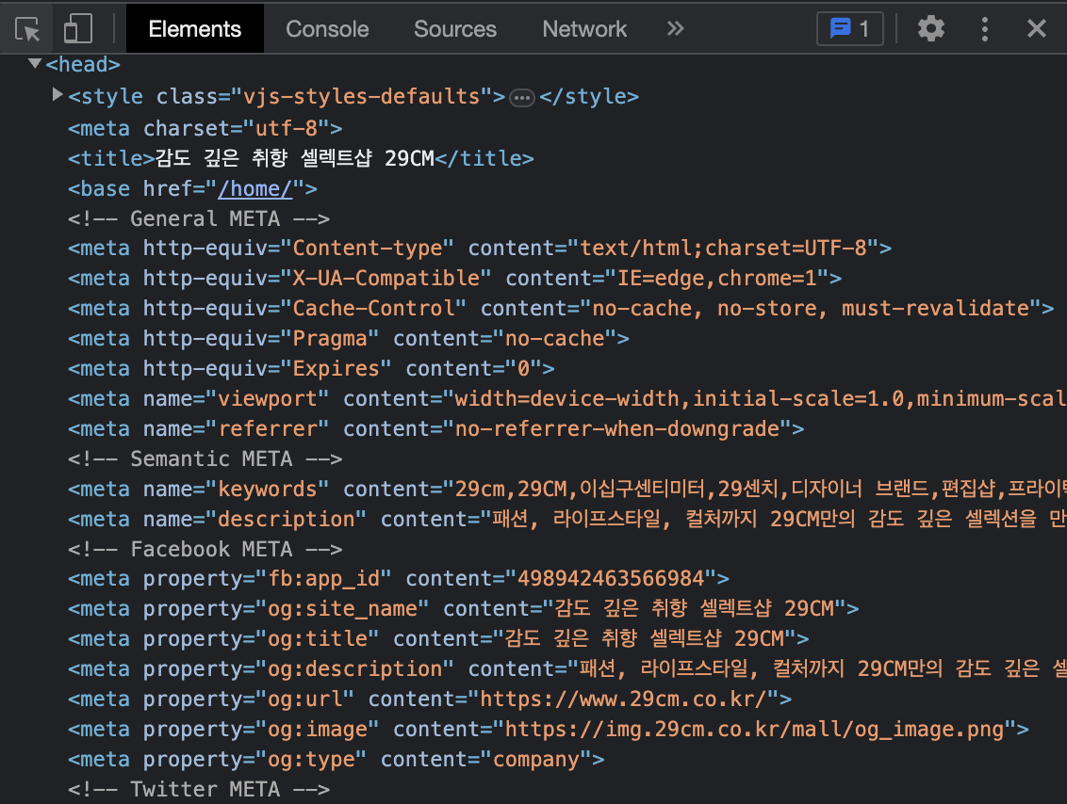Switch to the Network tab
The width and height of the screenshot is (1067, 804).
(x=584, y=28)
